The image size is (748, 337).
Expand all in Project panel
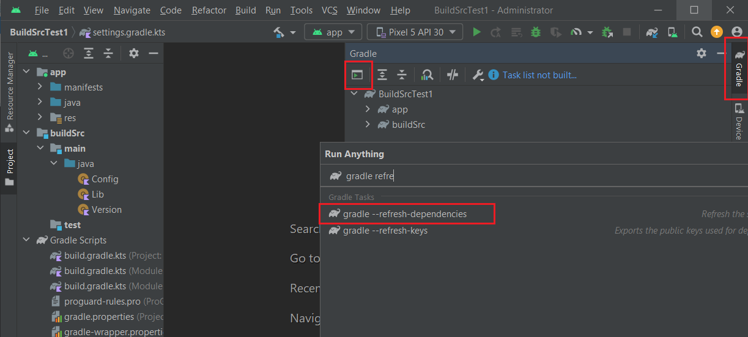pos(89,54)
